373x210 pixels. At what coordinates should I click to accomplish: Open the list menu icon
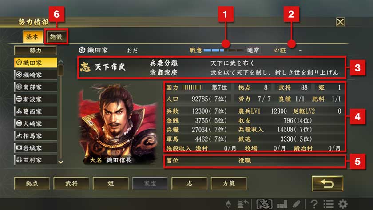click(x=329, y=204)
